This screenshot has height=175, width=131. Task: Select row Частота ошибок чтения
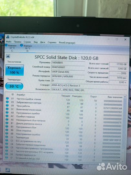tap(64, 100)
